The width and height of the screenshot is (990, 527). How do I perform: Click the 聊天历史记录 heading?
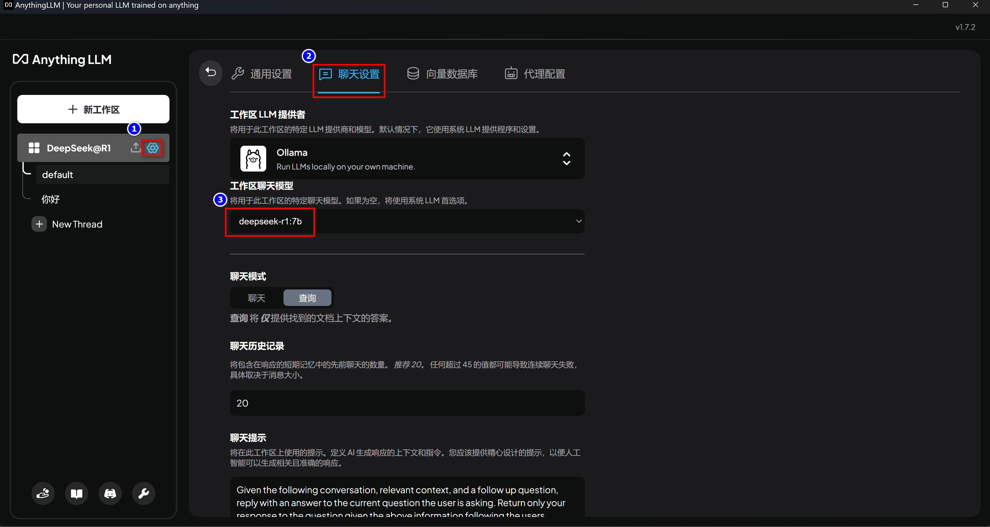click(x=257, y=346)
